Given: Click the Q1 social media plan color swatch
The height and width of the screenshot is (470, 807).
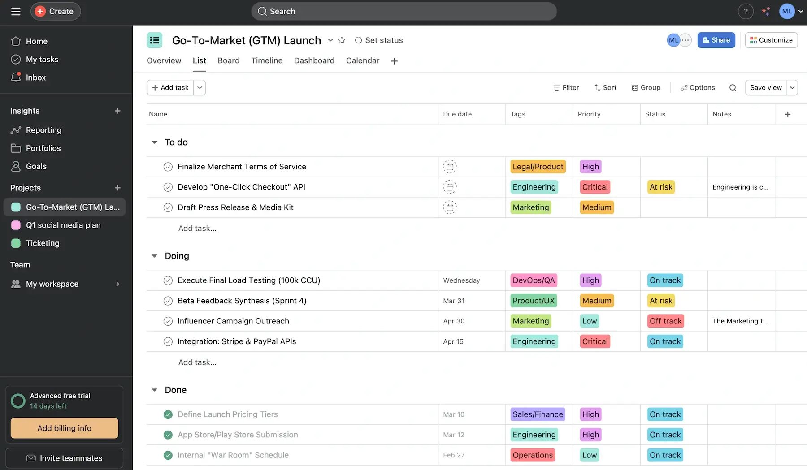Looking at the screenshot, I should pos(16,225).
